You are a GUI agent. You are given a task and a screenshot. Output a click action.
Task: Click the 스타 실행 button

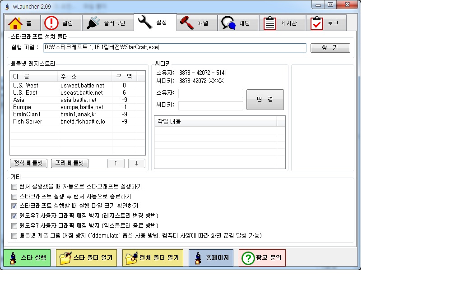[27, 258]
